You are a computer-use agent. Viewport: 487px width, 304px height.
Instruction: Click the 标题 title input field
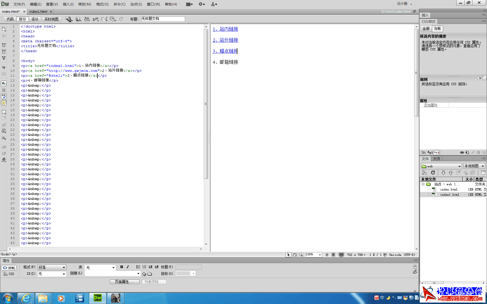163,19
